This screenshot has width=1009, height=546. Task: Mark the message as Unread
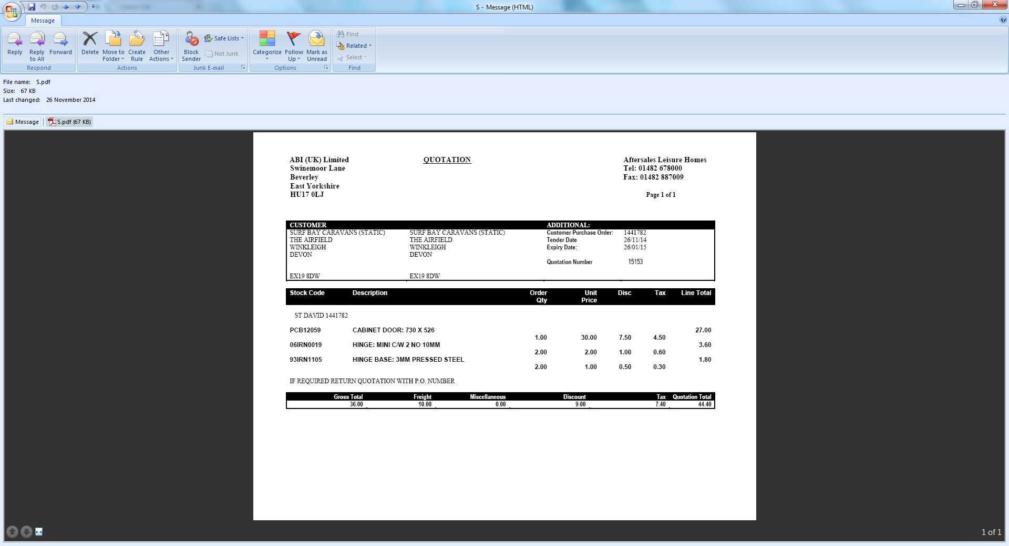click(317, 46)
